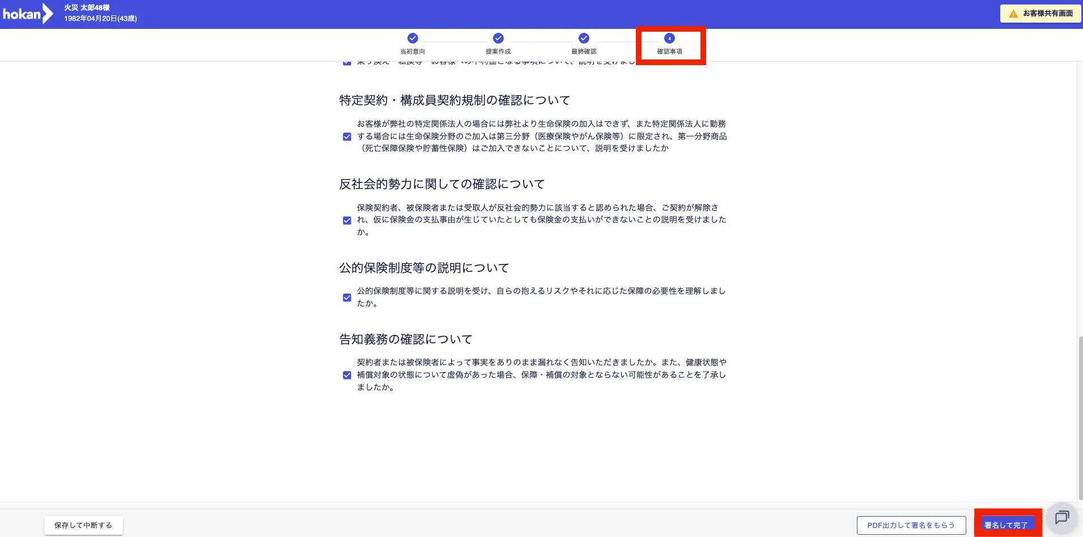Click PDF出力して署名をもらう button
This screenshot has width=1083, height=537.
tap(911, 525)
